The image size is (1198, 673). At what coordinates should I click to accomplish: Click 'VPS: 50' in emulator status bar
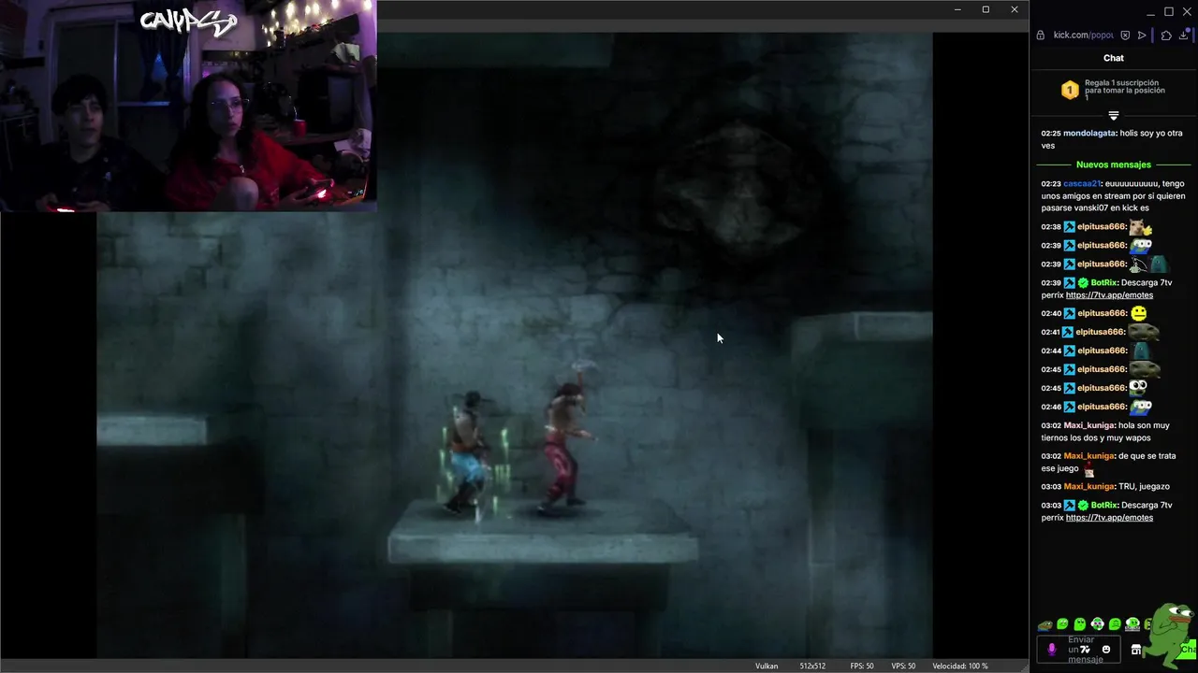903,666
